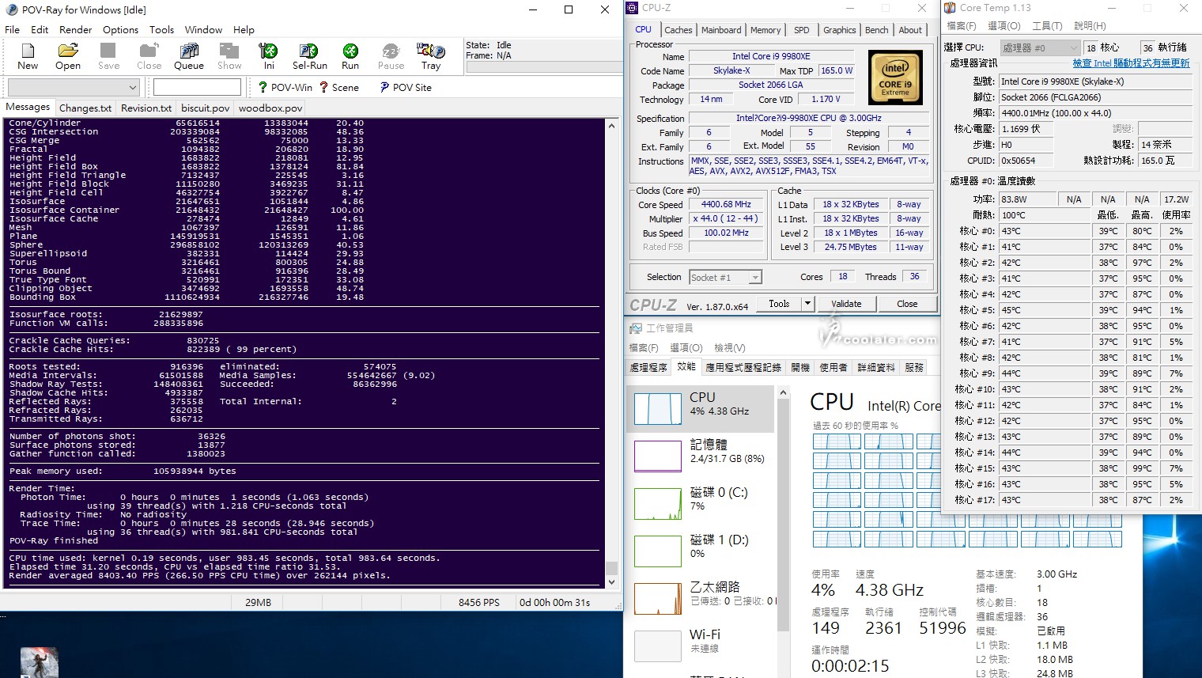Viewport: 1202px width, 678px height.
Task: Open the Graphics tab in CPU-Z
Action: click(x=839, y=30)
